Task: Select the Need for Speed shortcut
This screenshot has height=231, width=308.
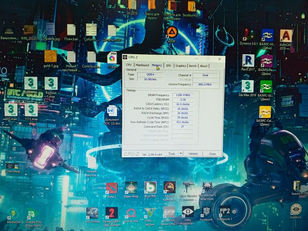Action: 169,216
